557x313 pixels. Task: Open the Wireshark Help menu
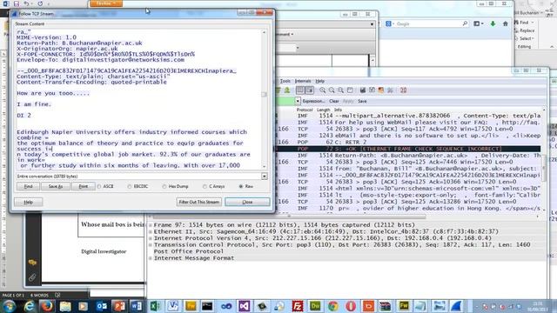pos(320,81)
